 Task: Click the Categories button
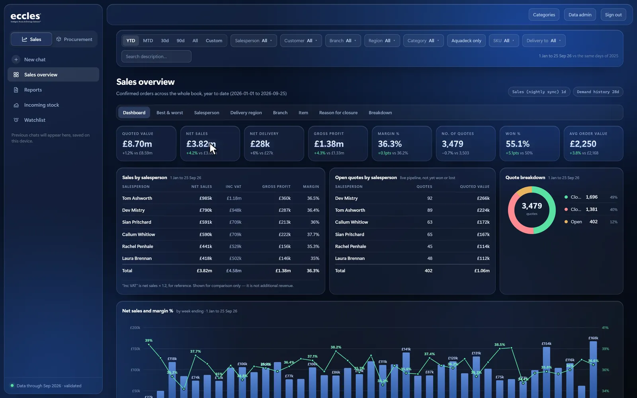tap(544, 15)
